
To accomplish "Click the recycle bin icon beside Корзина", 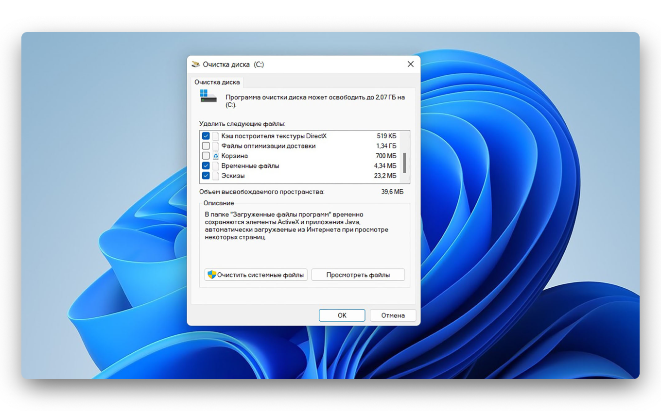I will coord(216,156).
